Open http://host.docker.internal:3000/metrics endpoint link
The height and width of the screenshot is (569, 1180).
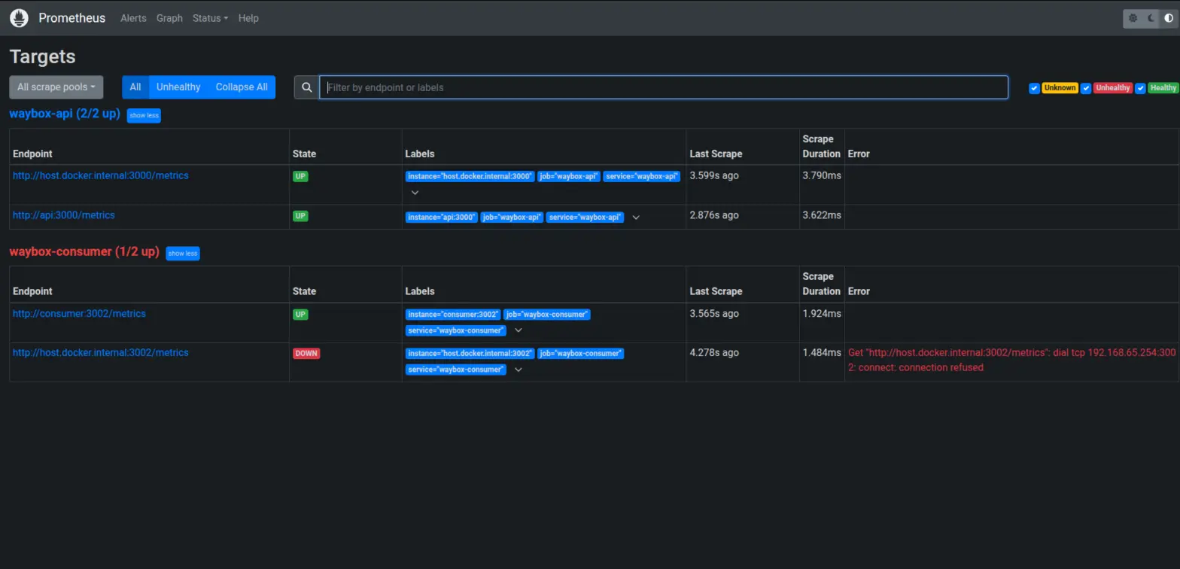pyautogui.click(x=101, y=175)
